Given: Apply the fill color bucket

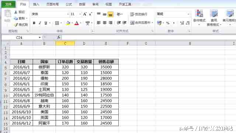Looking at the screenshot, I should click(x=68, y=23).
